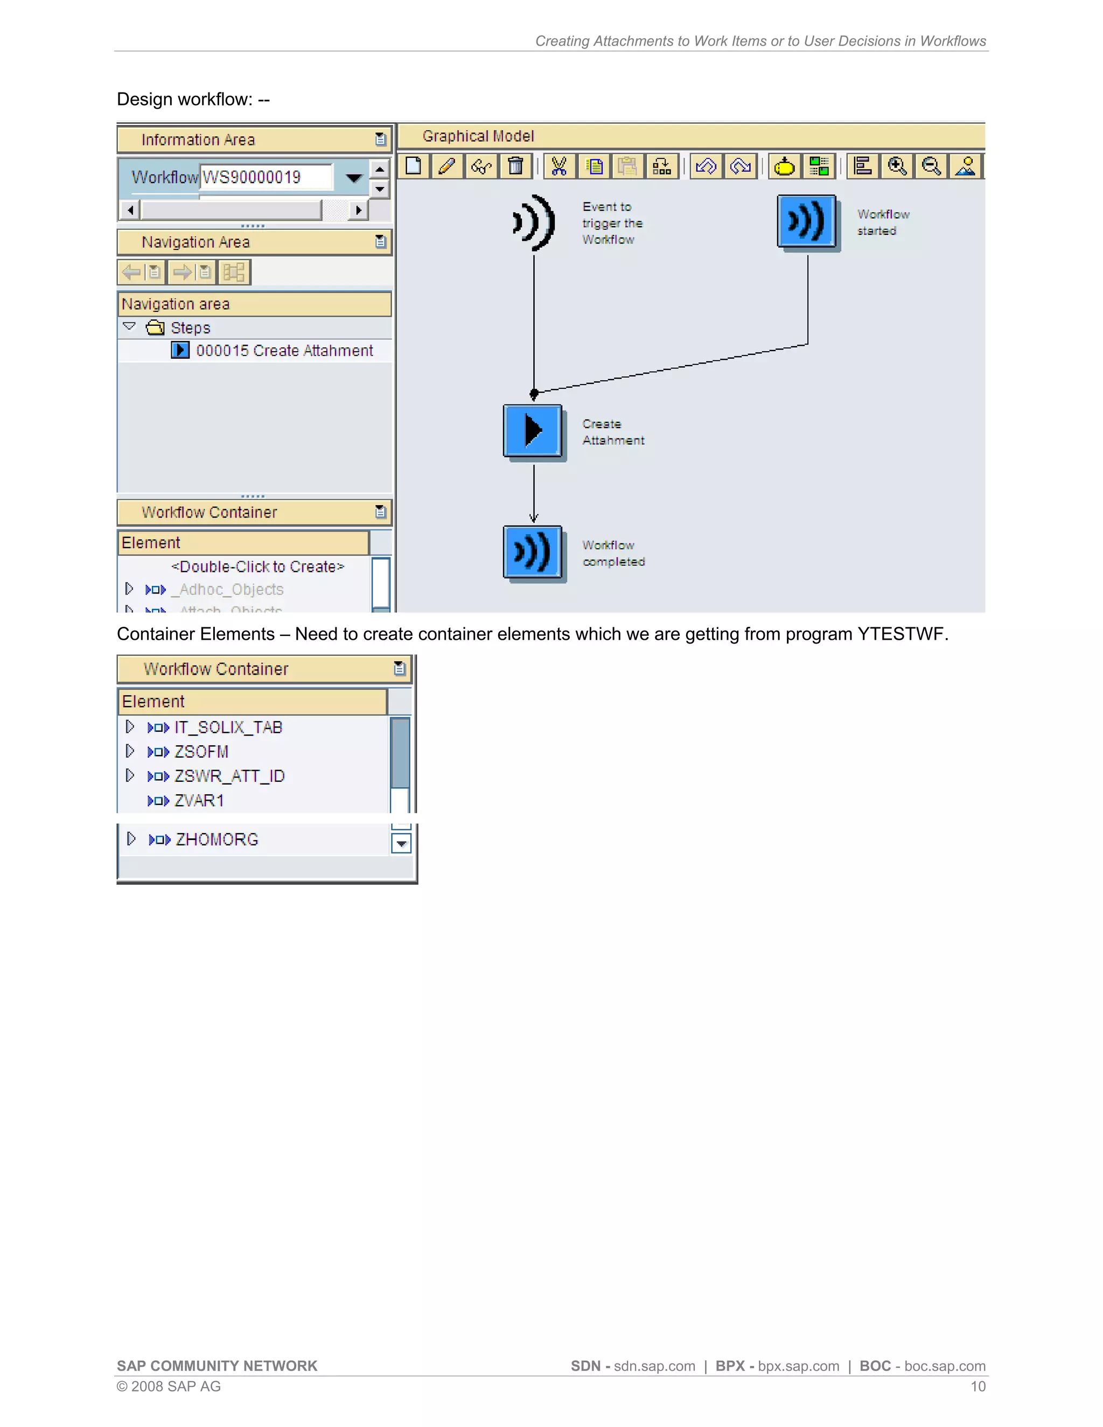Click the navigation back arrow button
This screenshot has height=1427, width=1103.
pyautogui.click(x=132, y=272)
